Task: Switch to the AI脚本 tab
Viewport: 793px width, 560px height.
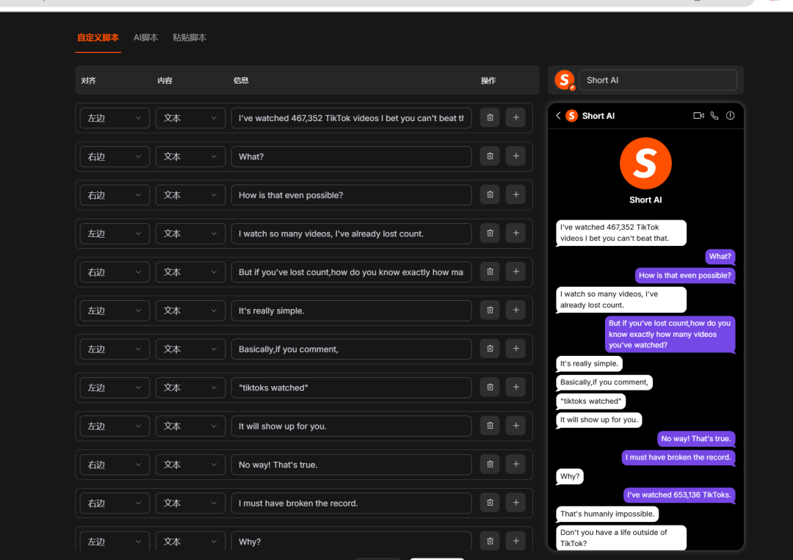Action: 145,38
